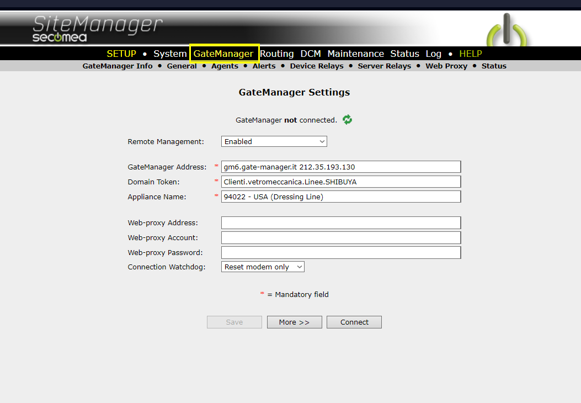This screenshot has height=403, width=581.
Task: Open the Log menu
Action: tap(434, 54)
